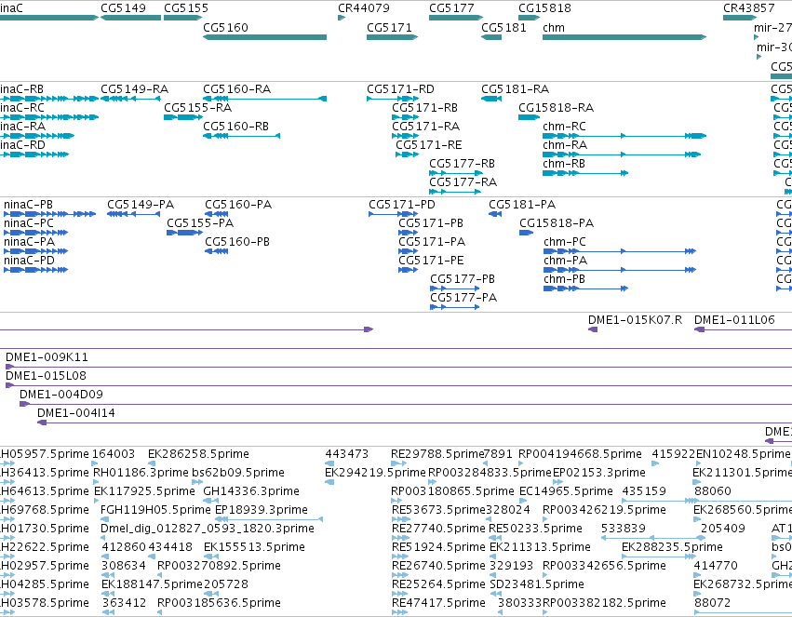Select the CG5181 gene feature
This screenshot has height=617, width=792.
tap(491, 37)
